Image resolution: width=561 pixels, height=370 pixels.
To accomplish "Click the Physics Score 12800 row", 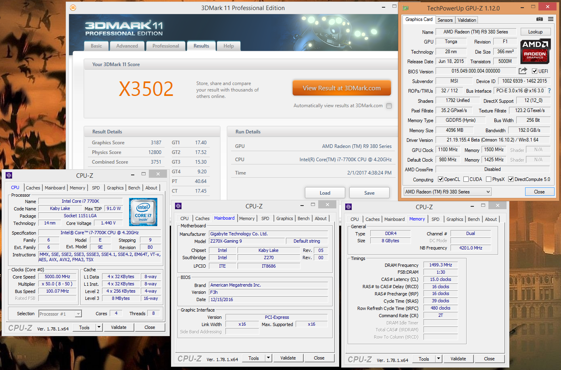I will [127, 152].
